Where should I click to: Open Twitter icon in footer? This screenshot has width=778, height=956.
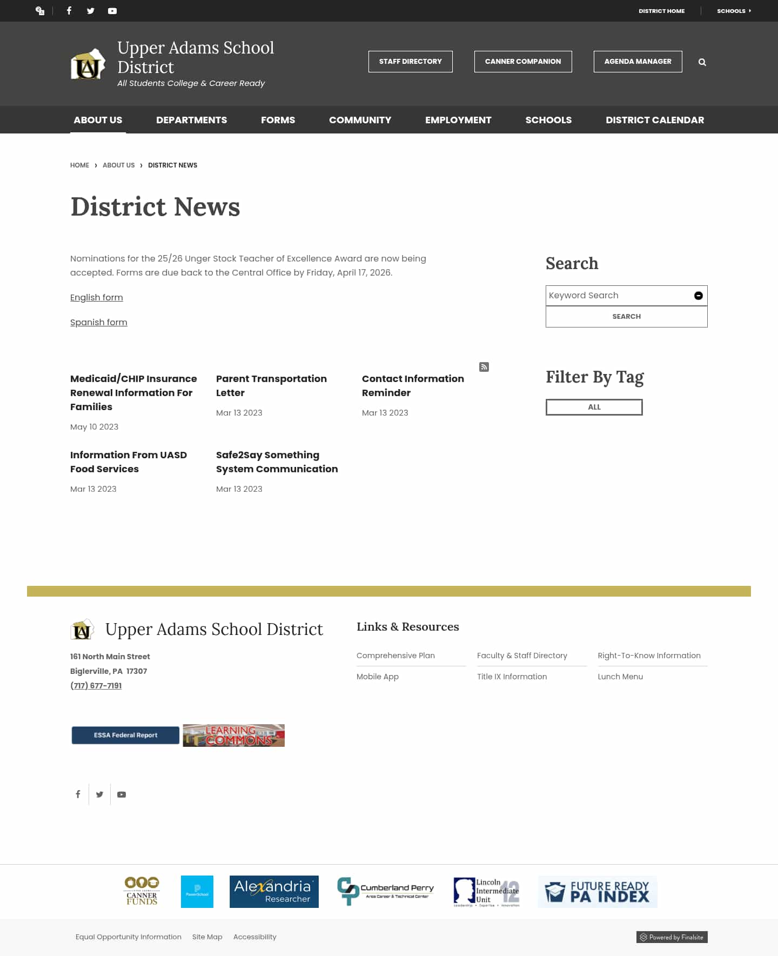click(99, 794)
